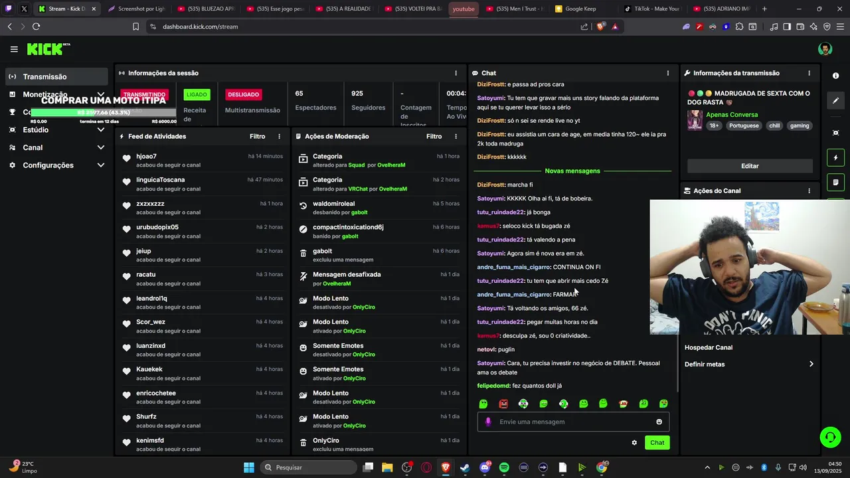Image resolution: width=850 pixels, height=478 pixels.
Task: Click the Windows Start button
Action: [249, 467]
